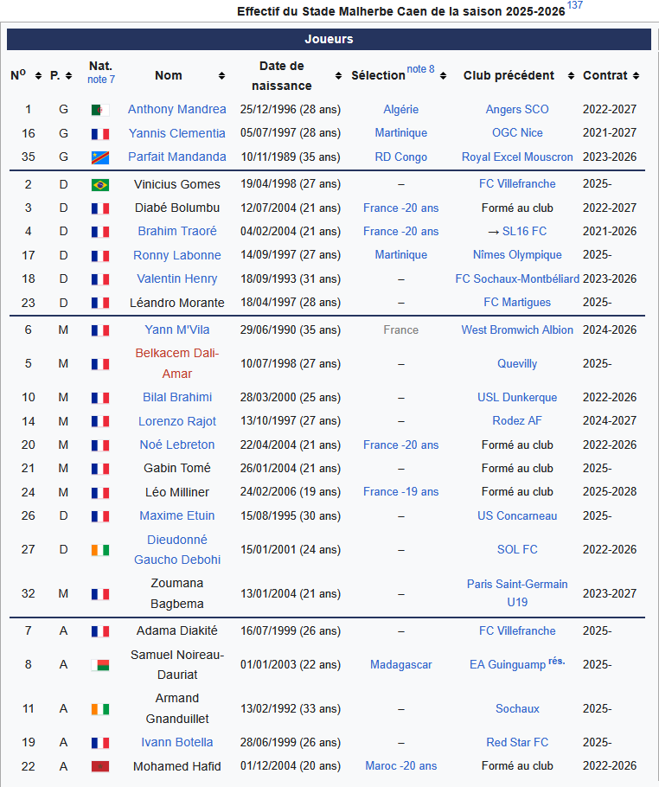Screen dimensions: 659x787
Task: Click the Madagascar flag beside Samuel Noireau-Dauriat
Action: (x=100, y=665)
